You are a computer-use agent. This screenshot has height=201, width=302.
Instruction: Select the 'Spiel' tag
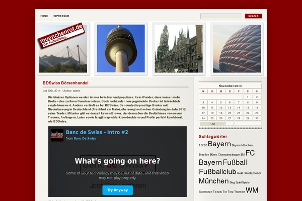[x=239, y=182]
